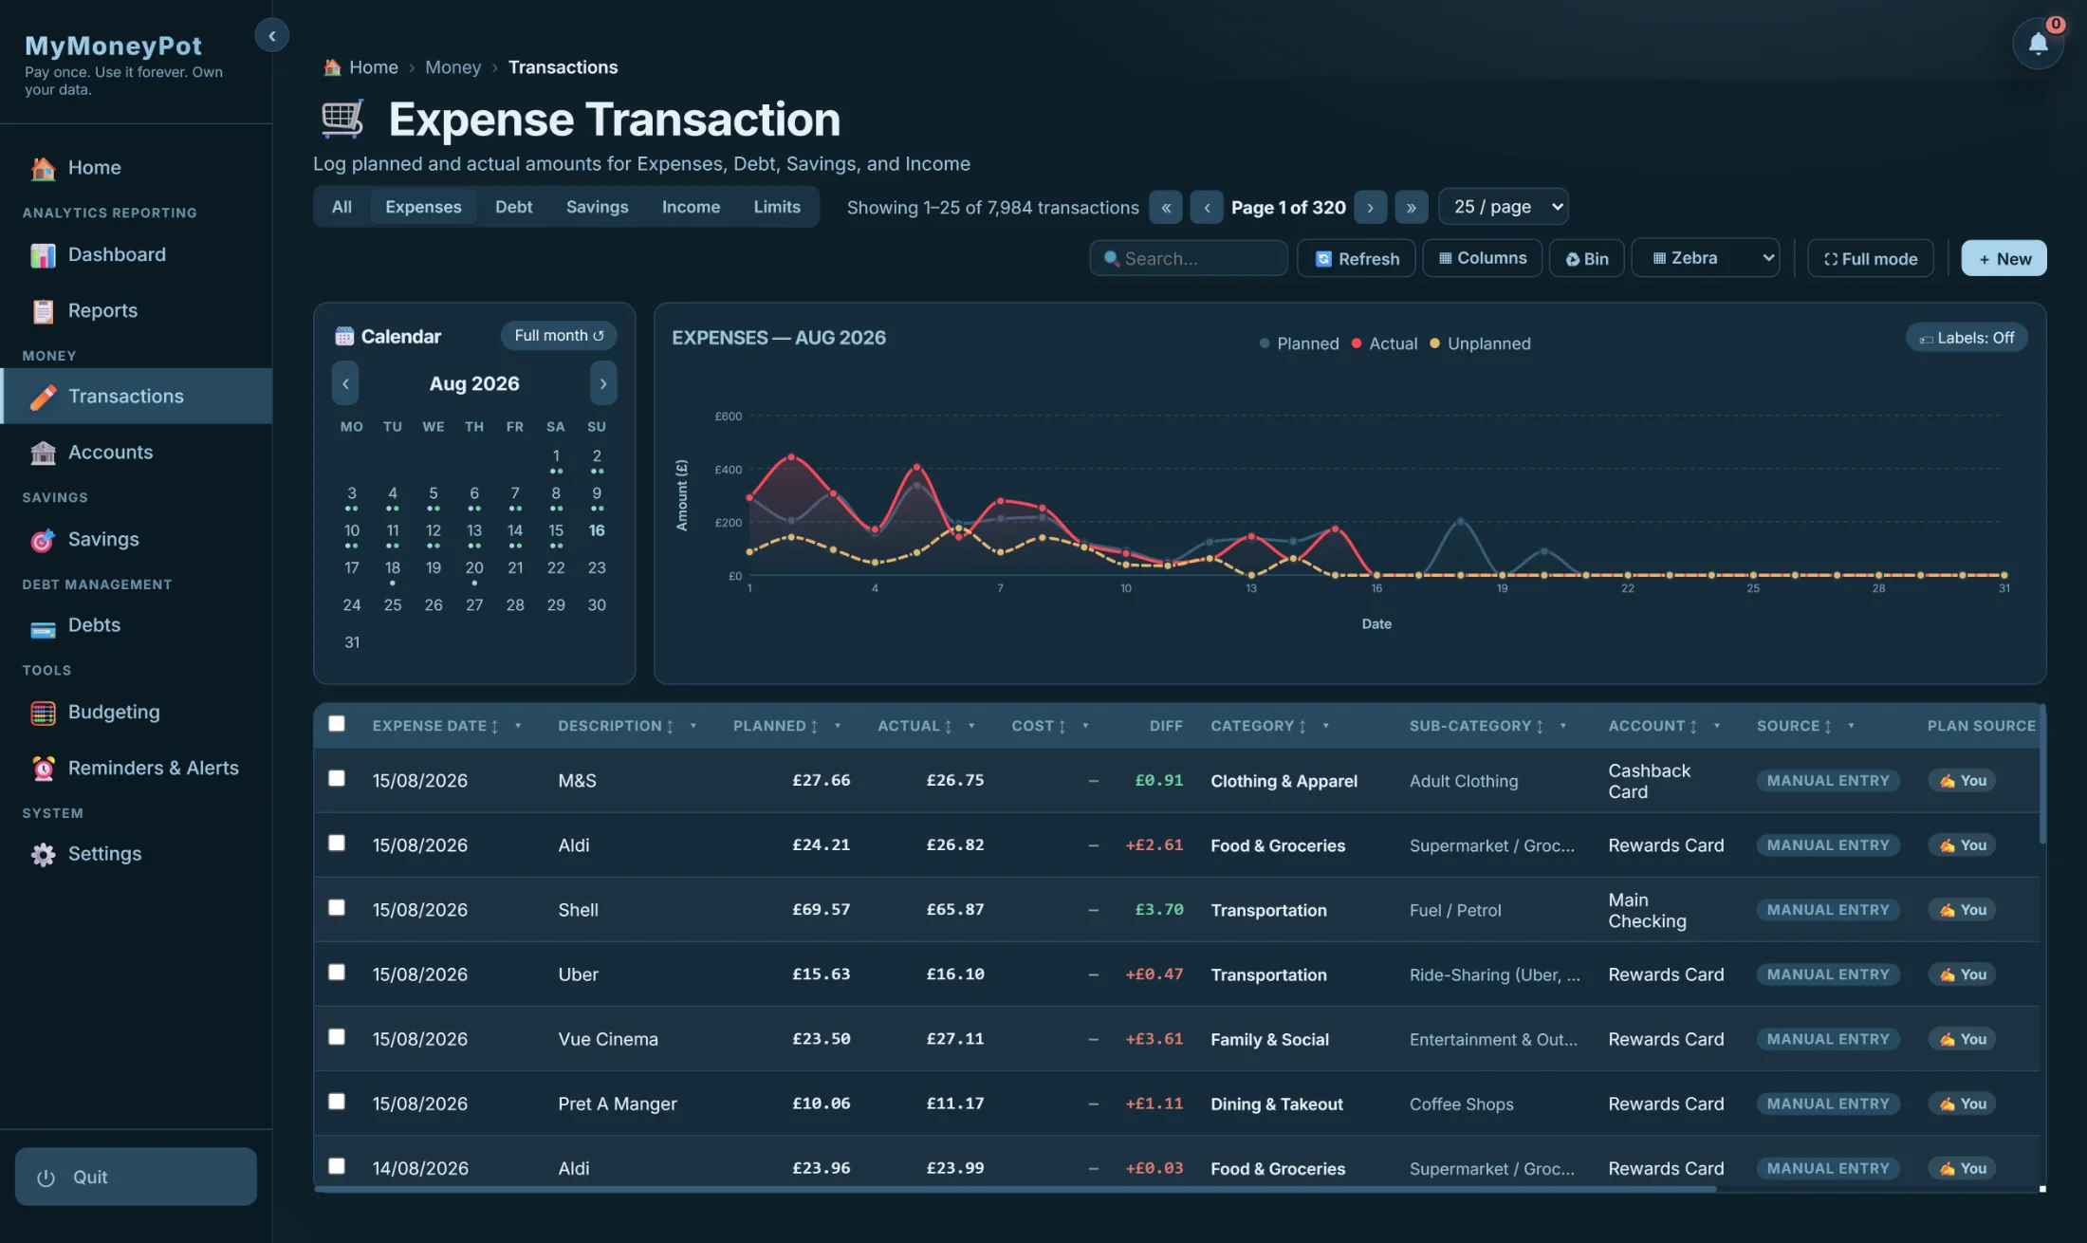
Task: Click the Reports clipboard icon
Action: [43, 311]
